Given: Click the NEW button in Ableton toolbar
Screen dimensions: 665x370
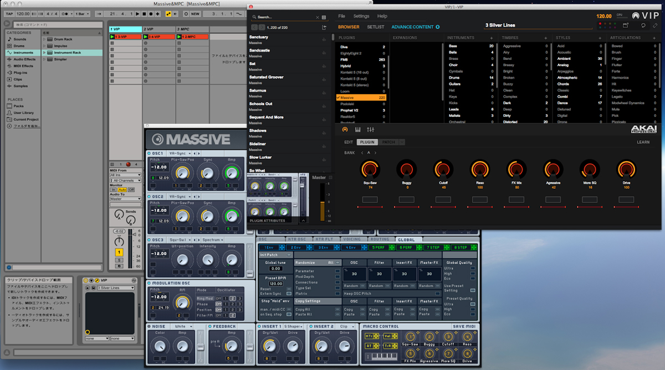Looking at the screenshot, I should coord(195,13).
